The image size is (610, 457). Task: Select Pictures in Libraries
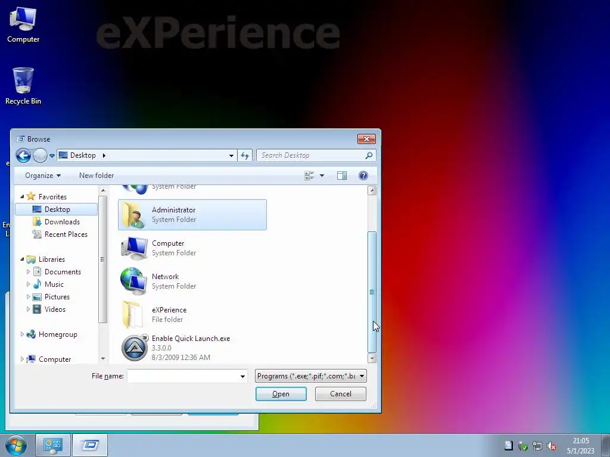[51, 297]
